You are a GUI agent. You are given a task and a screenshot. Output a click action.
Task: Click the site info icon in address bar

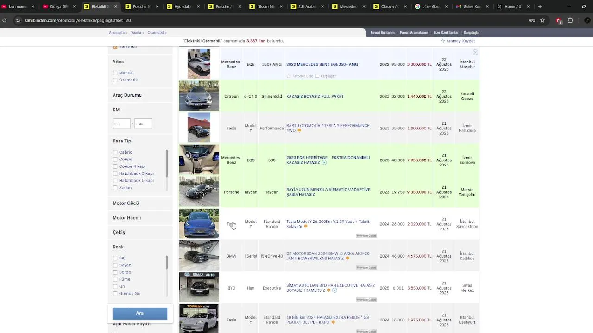18,20
